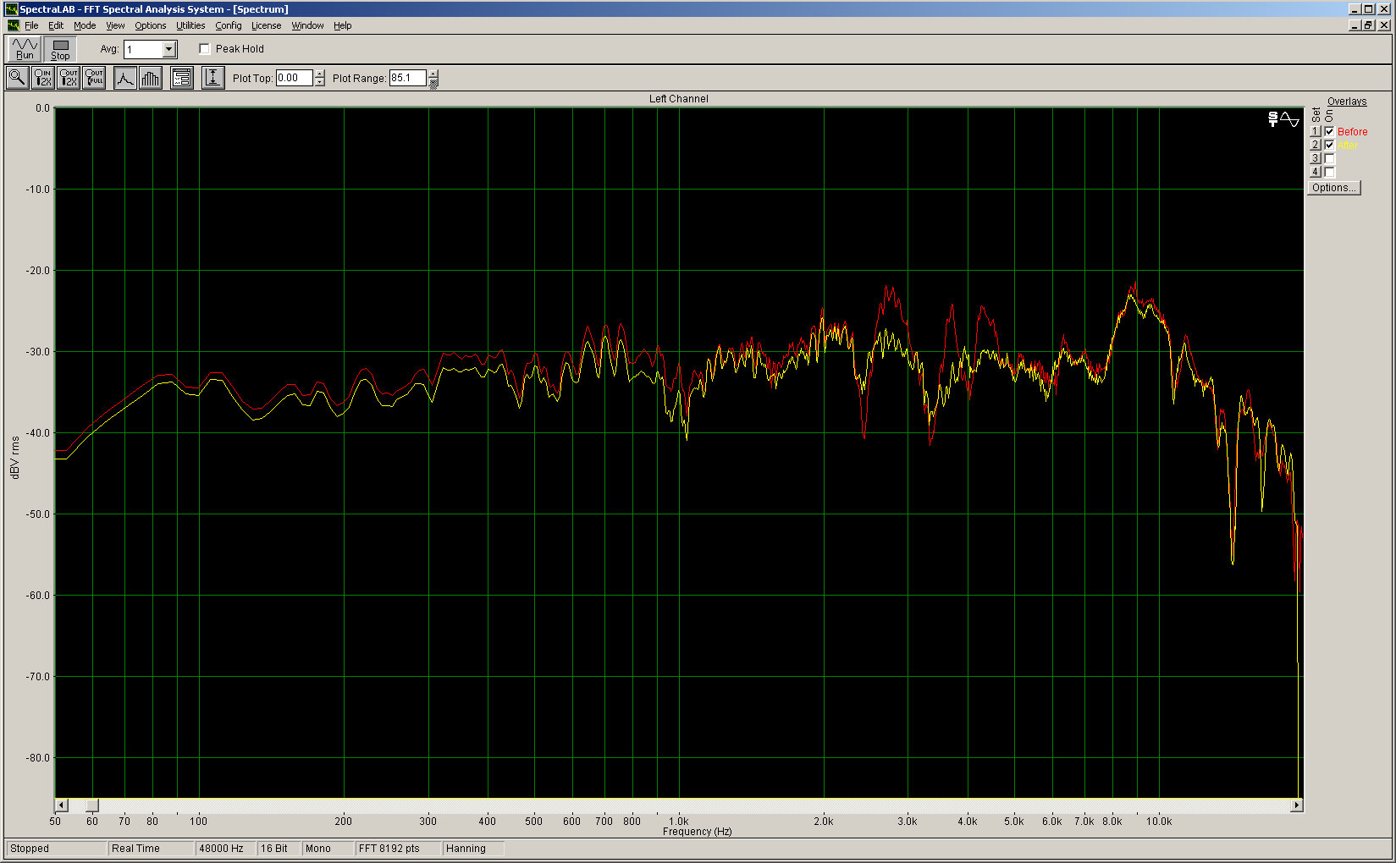Click the Plot Top input field

click(295, 78)
